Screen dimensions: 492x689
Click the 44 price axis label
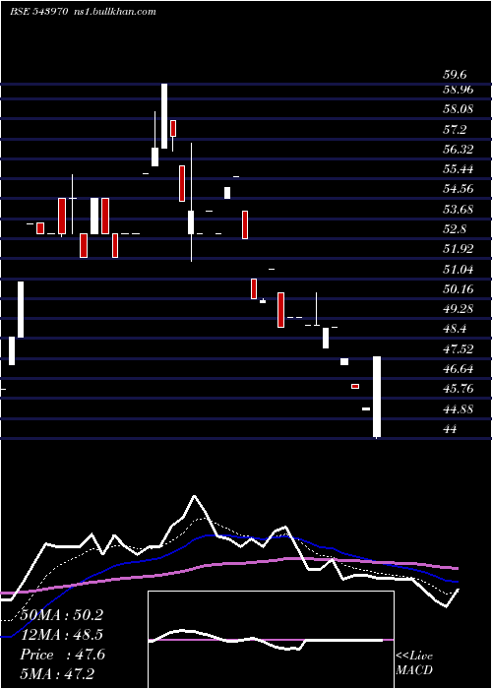(x=451, y=429)
